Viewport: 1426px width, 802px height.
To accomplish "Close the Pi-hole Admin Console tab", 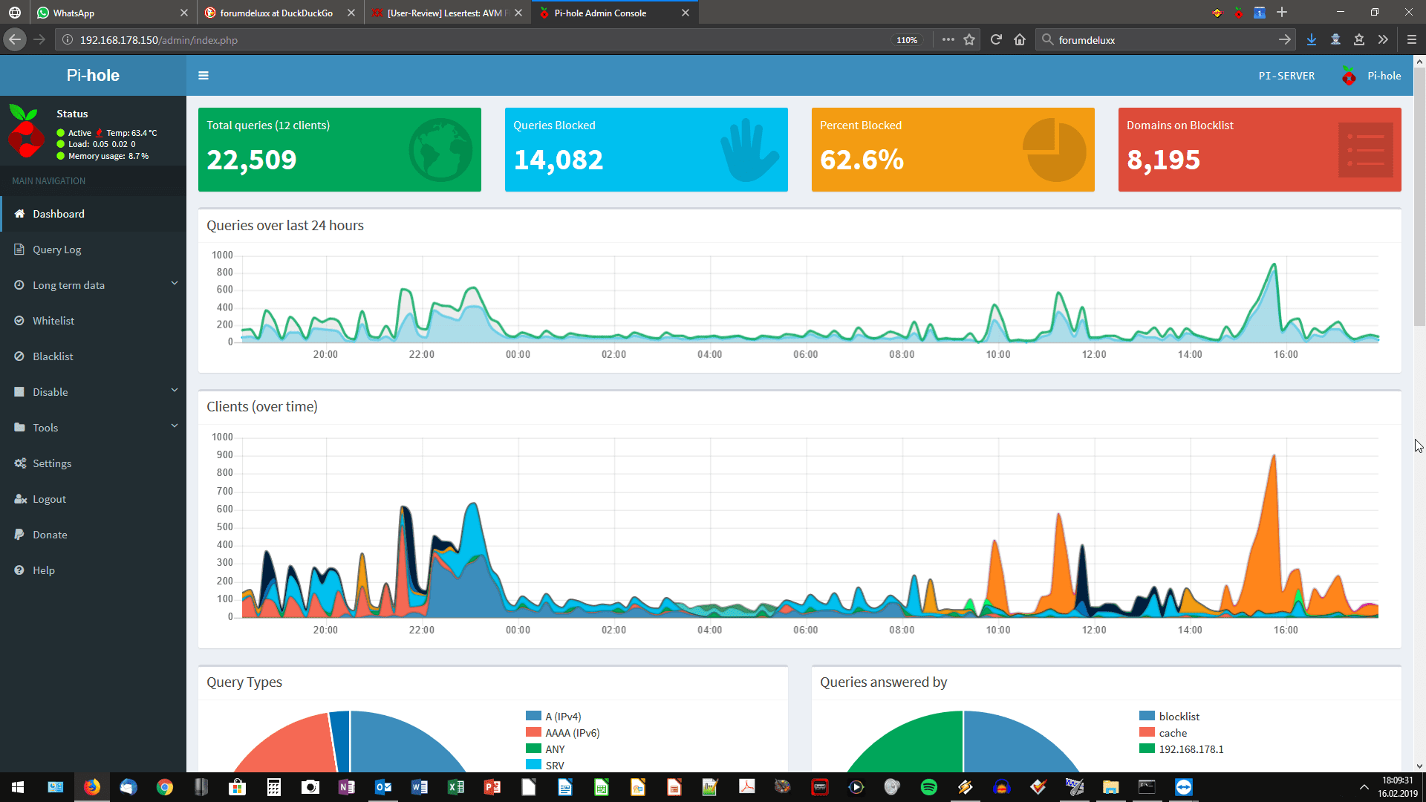I will click(686, 13).
